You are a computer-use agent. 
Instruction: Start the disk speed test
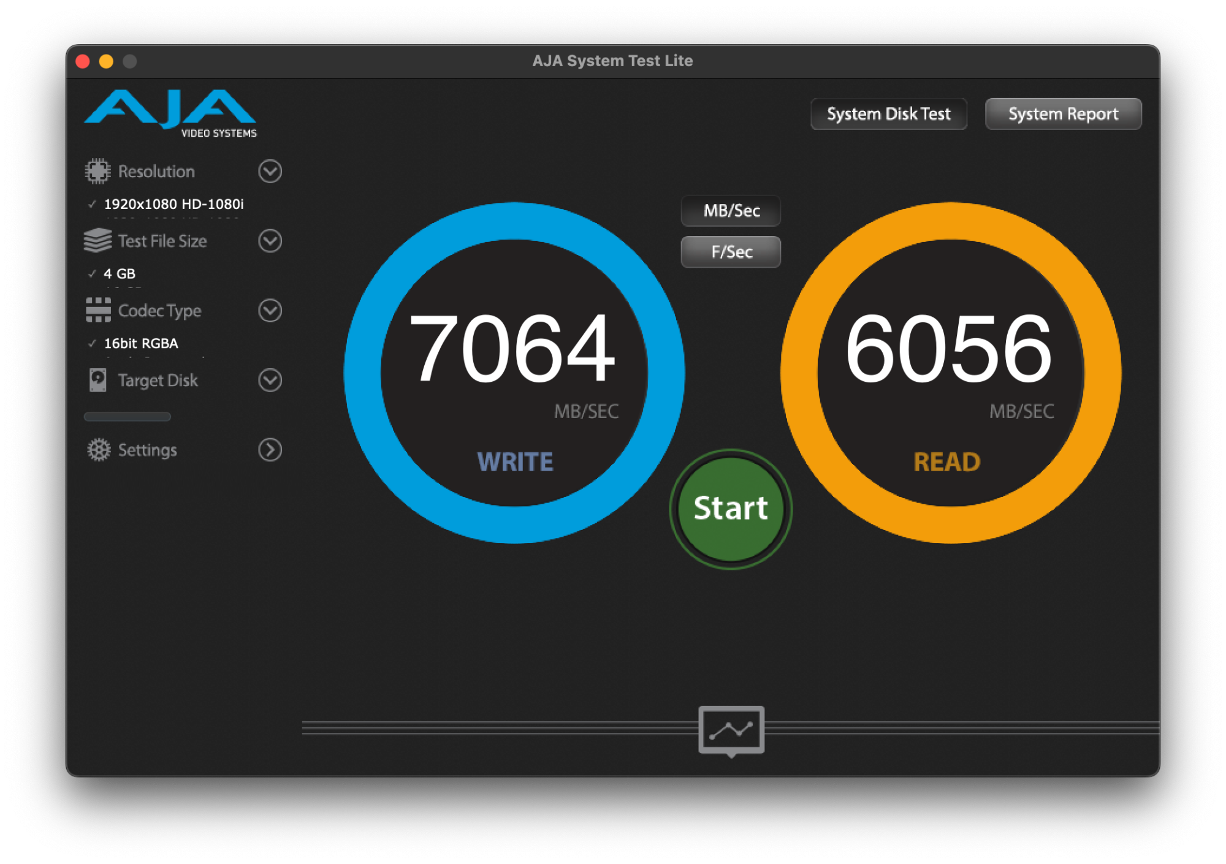[730, 509]
